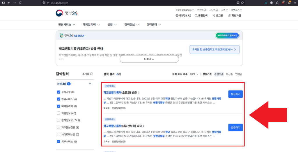
Task: Bookmark this page with the star icon
Action: pos(242,3)
